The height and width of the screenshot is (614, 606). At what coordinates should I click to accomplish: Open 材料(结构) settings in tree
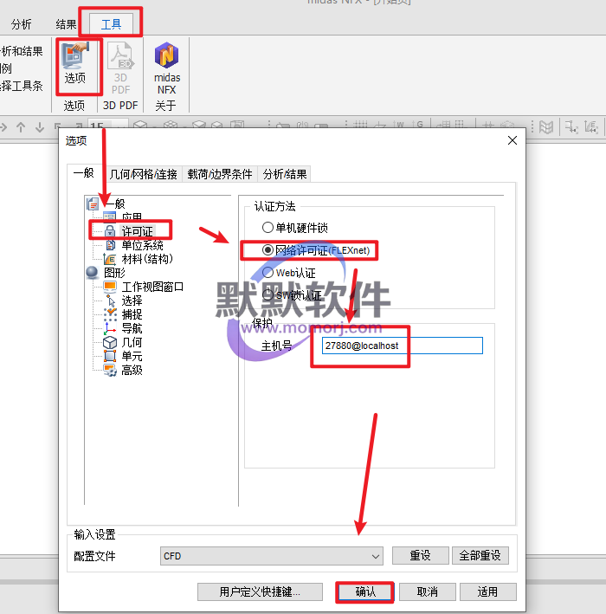click(x=146, y=259)
